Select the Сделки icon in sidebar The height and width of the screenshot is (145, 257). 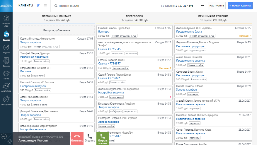tap(6, 36)
